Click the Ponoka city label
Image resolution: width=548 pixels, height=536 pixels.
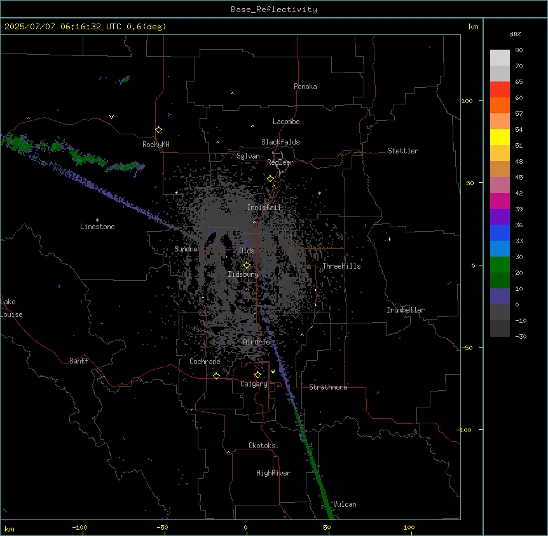coord(305,87)
